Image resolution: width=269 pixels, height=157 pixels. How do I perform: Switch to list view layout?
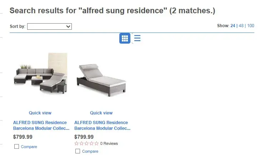pos(137,38)
